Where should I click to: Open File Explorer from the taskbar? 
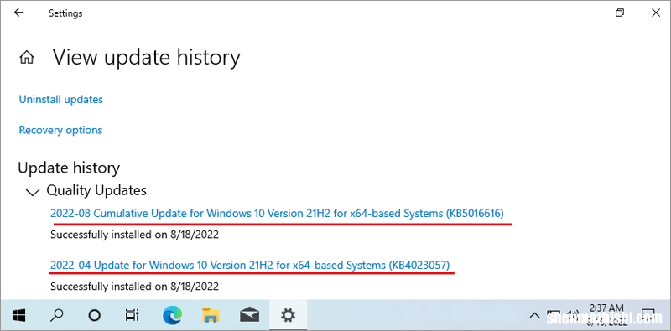tap(211, 315)
